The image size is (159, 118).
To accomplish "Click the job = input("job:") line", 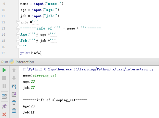I will [40, 16].
